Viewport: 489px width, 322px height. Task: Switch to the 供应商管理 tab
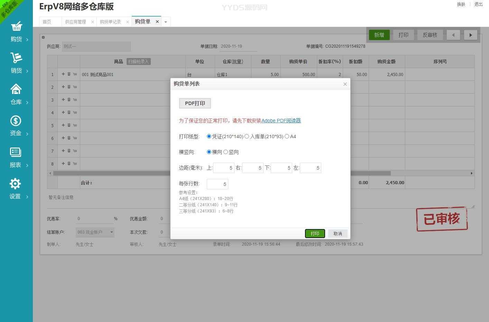pos(75,22)
